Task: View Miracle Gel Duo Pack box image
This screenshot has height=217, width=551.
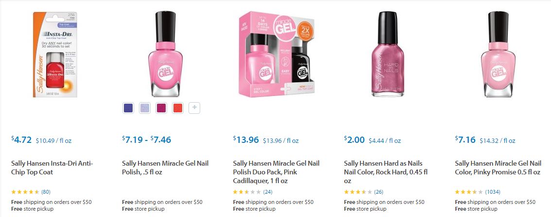Action: (x=276, y=54)
